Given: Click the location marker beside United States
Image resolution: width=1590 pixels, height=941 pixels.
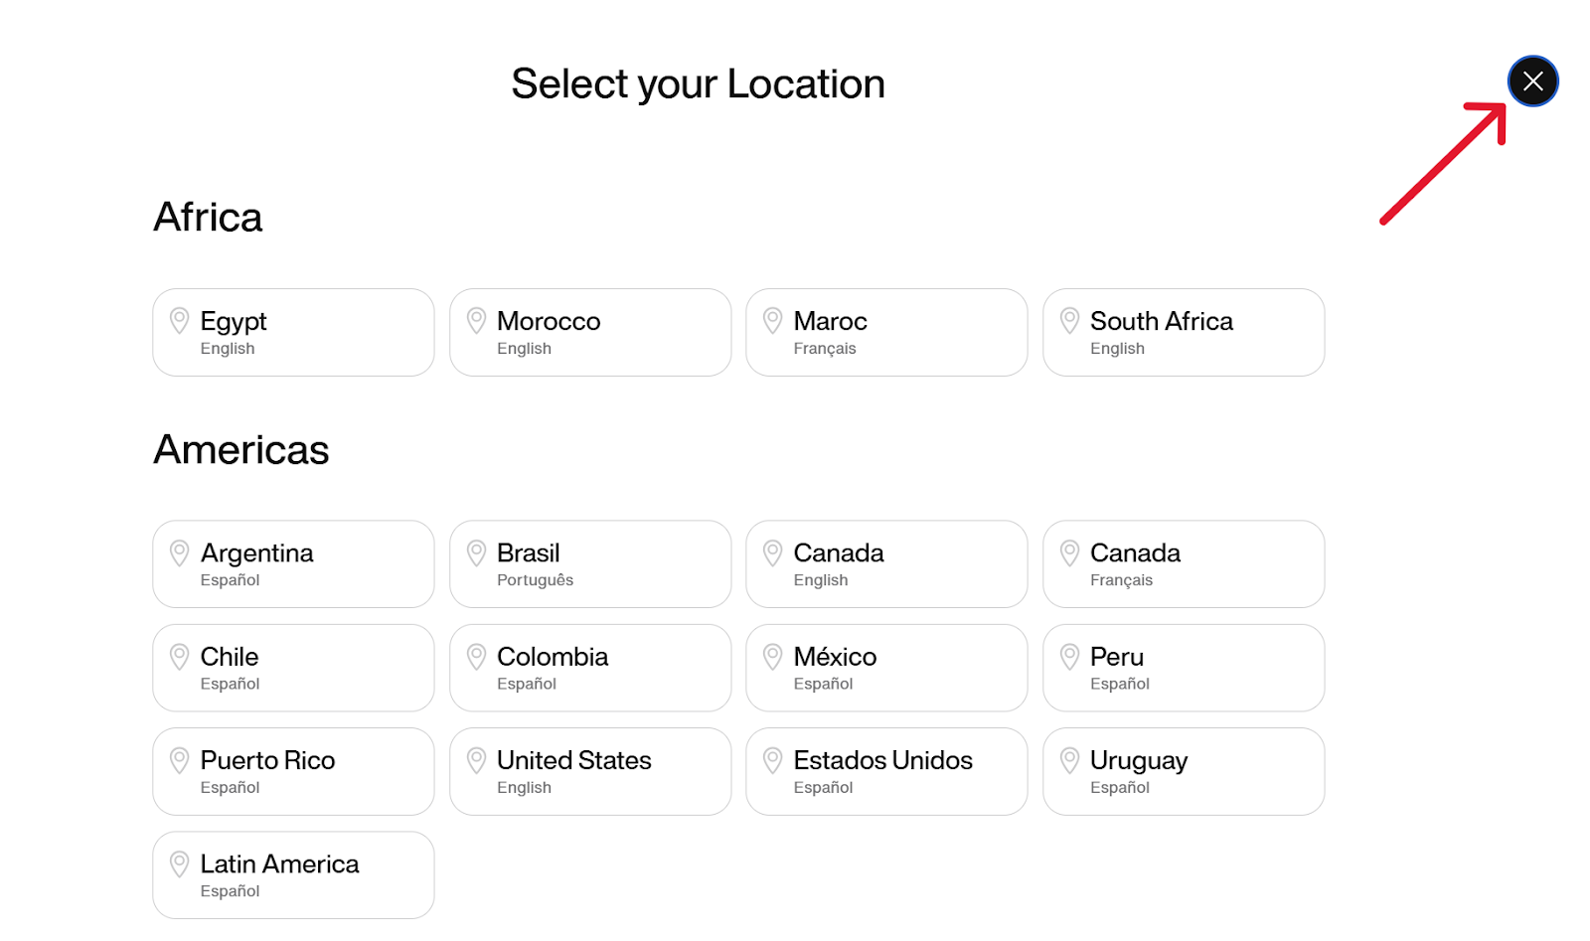Looking at the screenshot, I should [x=476, y=760].
